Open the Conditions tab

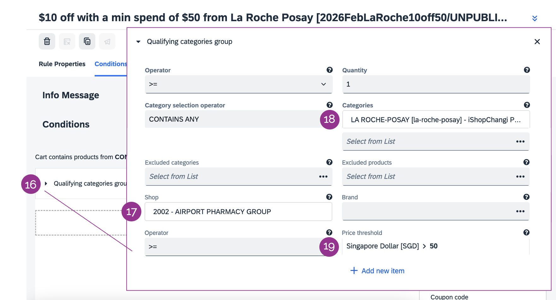(110, 64)
